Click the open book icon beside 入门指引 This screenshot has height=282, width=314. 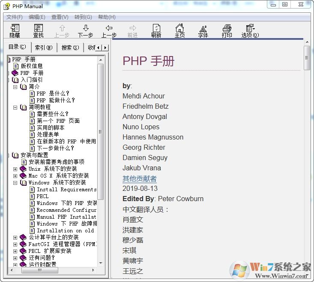coord(15,80)
